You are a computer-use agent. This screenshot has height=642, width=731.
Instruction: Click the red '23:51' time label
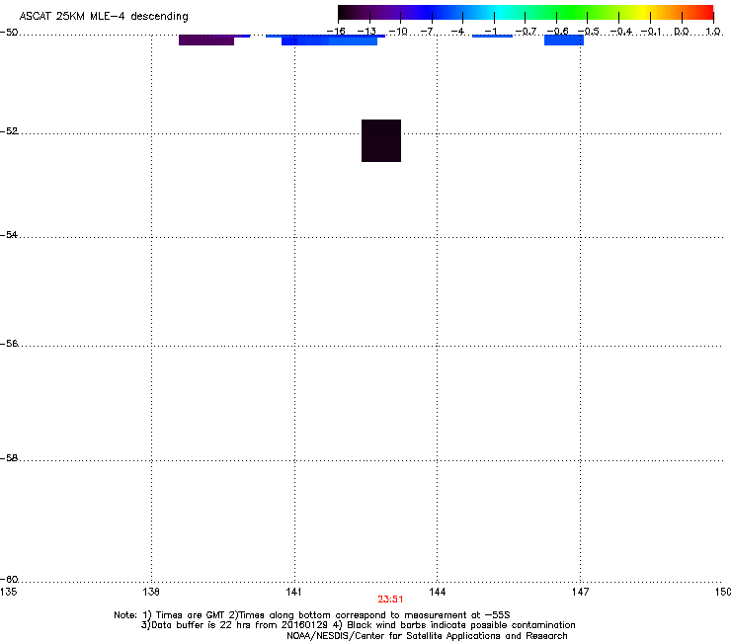point(390,600)
